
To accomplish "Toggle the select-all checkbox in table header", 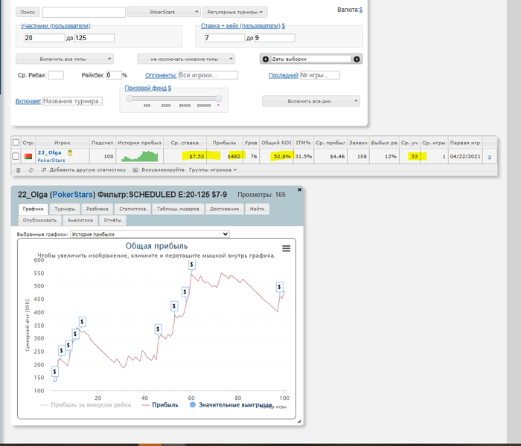I will (x=16, y=142).
